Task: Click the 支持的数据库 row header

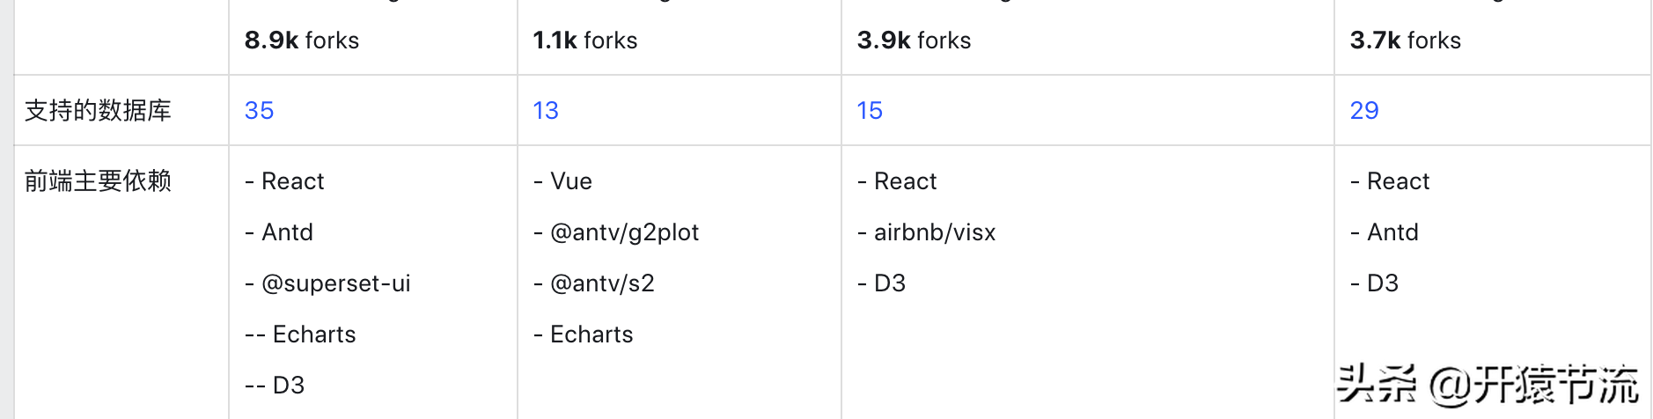Action: (x=98, y=111)
